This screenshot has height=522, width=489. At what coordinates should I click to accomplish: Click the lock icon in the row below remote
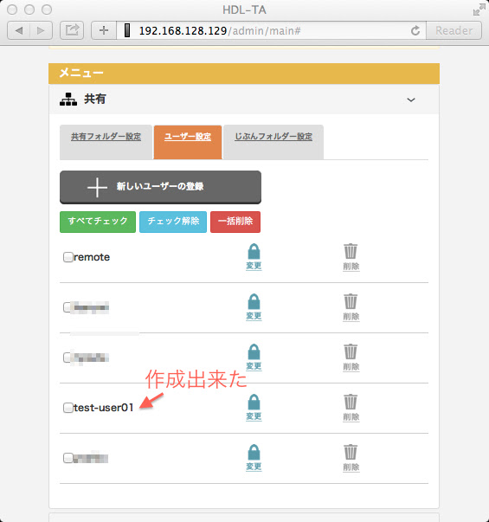[254, 301]
